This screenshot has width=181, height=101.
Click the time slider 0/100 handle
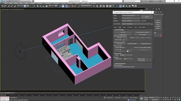[x=7, y=93]
